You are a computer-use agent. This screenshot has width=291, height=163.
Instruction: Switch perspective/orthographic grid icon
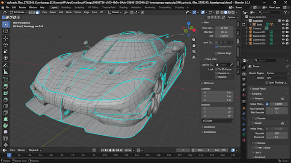(x=194, y=57)
